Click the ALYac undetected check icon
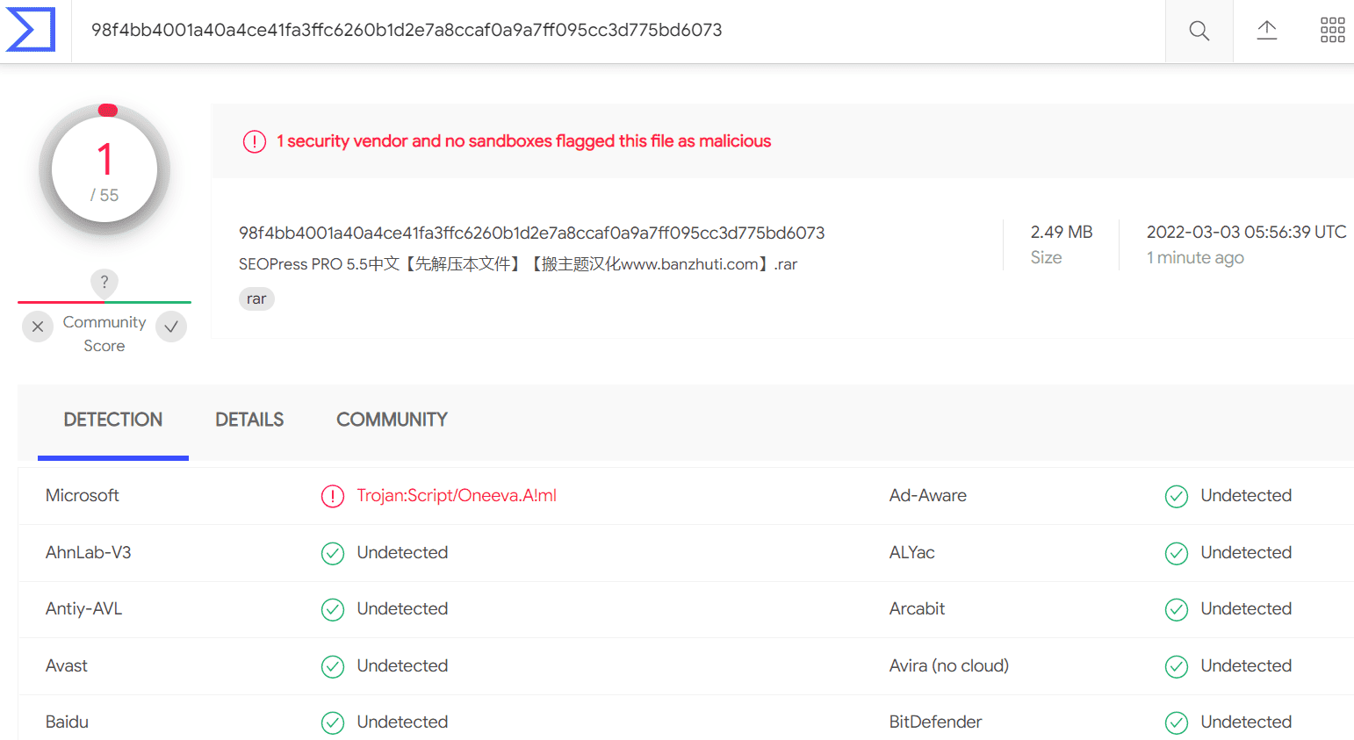This screenshot has height=740, width=1354. pos(1177,554)
